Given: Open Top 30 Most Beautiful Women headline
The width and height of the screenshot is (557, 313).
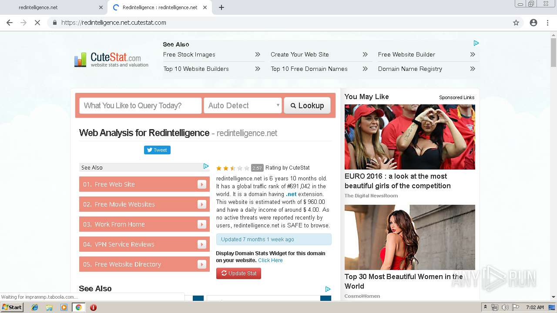Looking at the screenshot, I should [404, 281].
